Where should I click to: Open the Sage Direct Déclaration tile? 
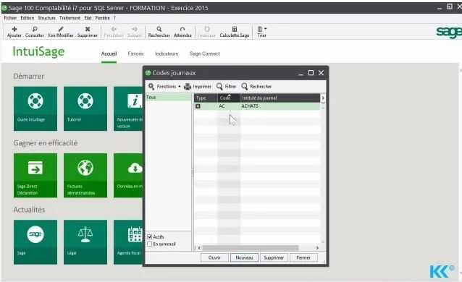pos(35,175)
